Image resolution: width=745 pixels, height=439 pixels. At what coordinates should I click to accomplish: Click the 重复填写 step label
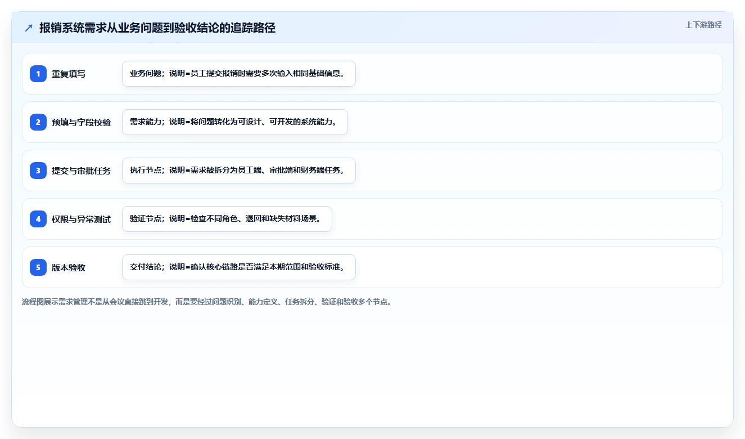(69, 74)
